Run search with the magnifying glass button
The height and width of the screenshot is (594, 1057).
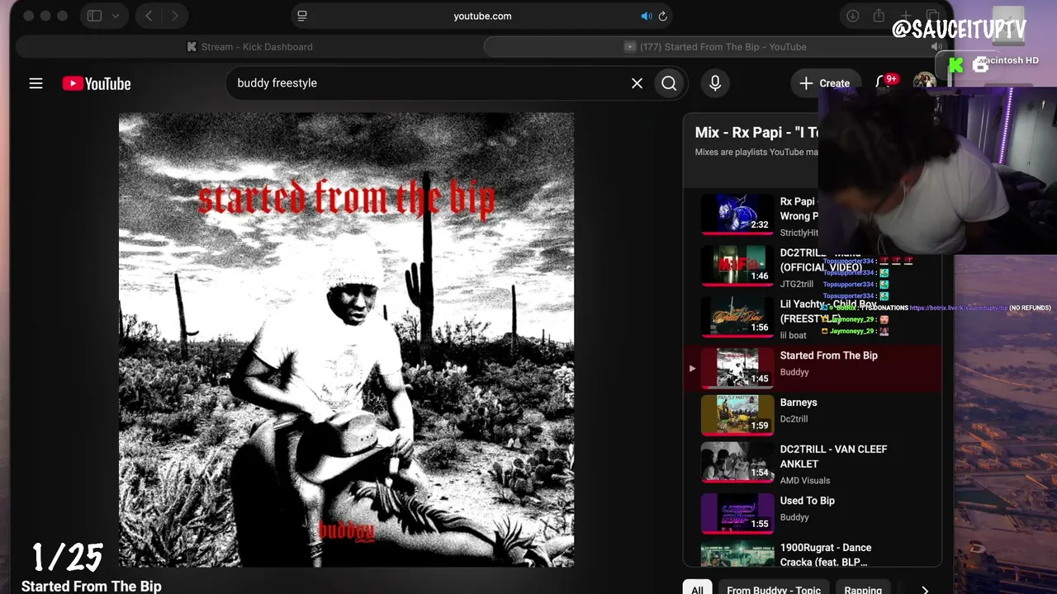(669, 83)
